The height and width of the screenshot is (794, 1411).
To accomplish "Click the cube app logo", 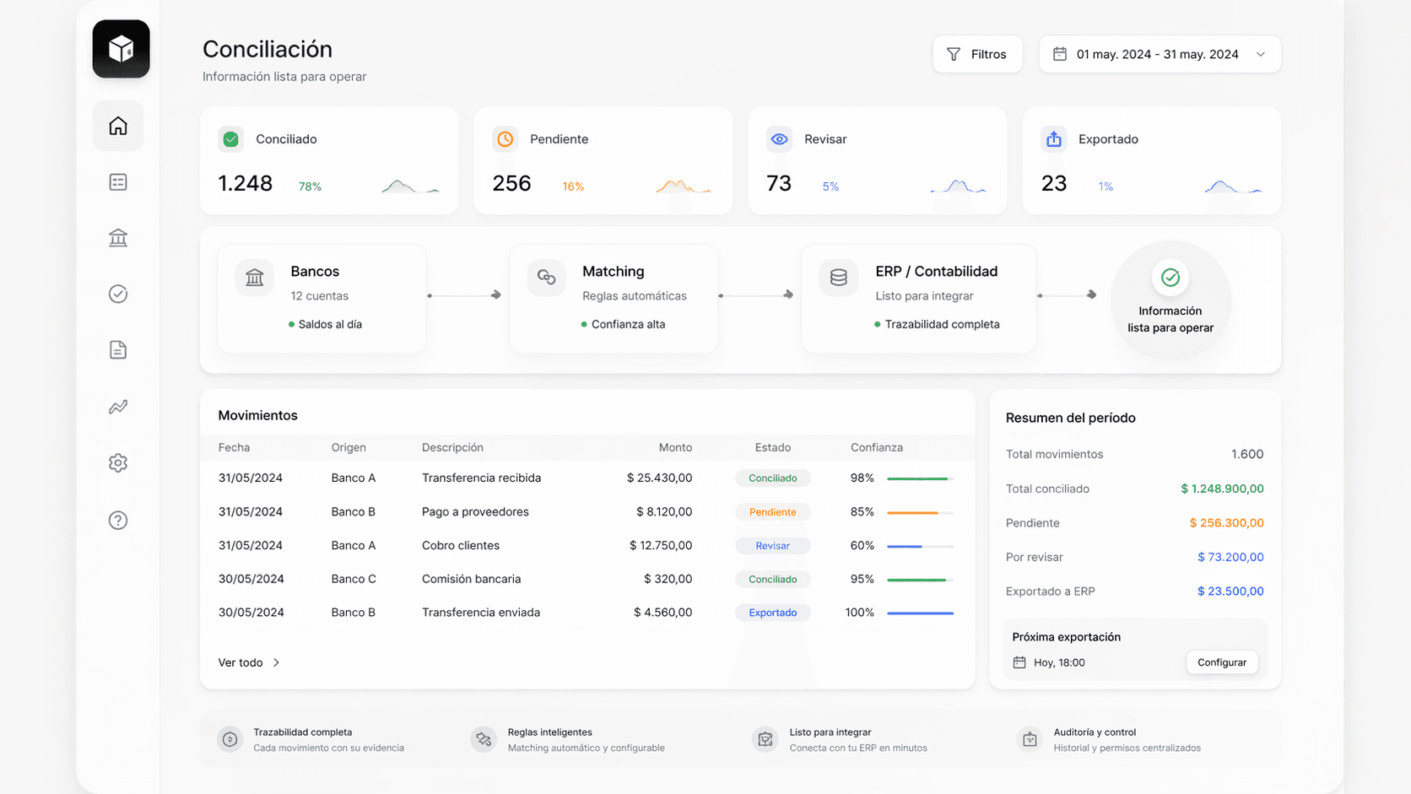I will tap(121, 49).
